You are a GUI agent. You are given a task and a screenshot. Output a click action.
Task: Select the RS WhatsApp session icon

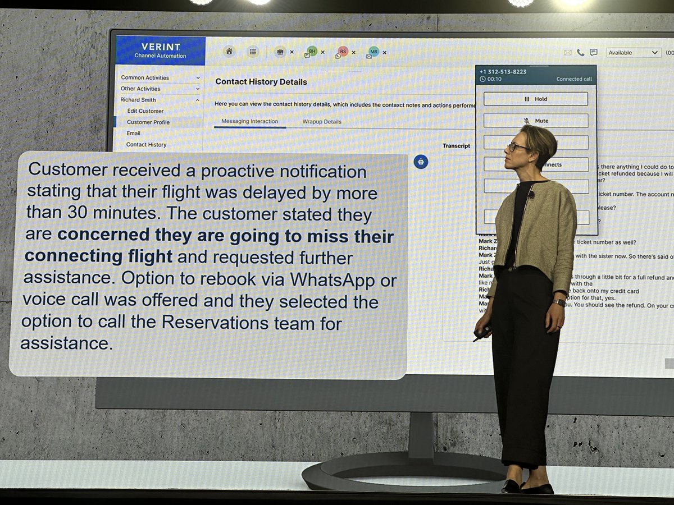point(343,51)
